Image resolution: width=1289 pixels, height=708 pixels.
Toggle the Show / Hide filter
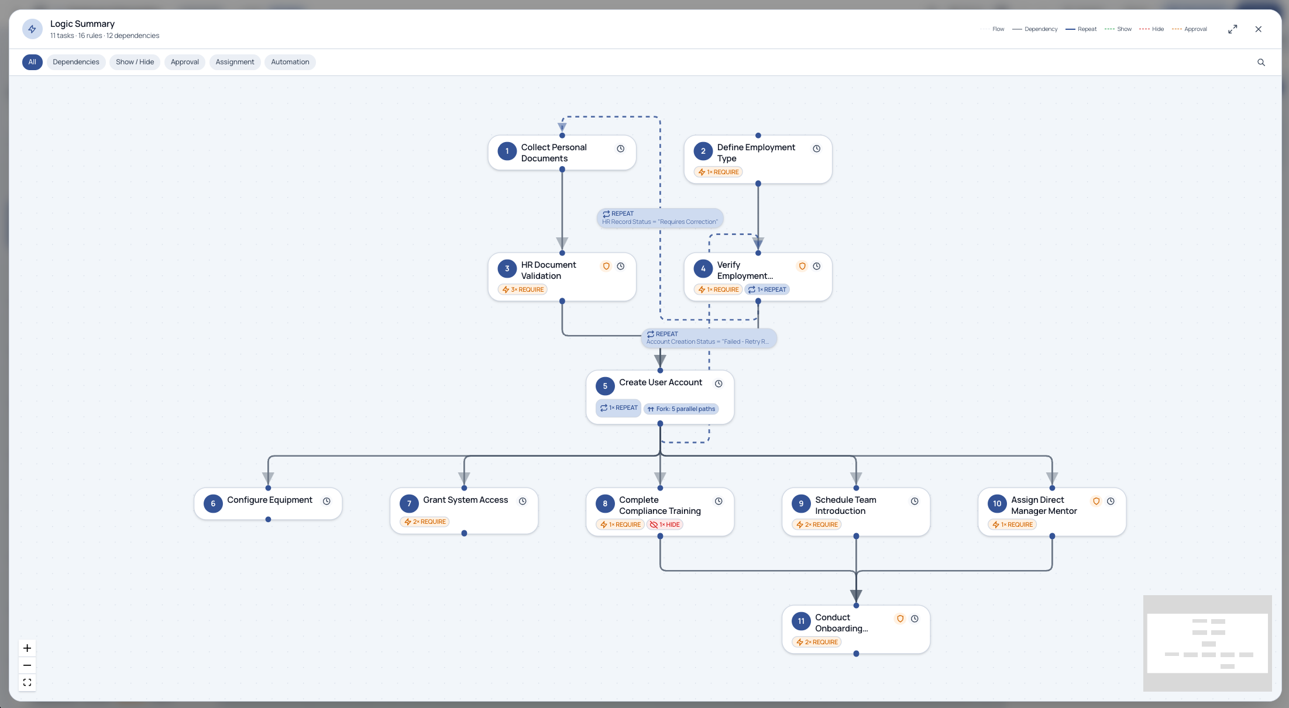pos(135,62)
